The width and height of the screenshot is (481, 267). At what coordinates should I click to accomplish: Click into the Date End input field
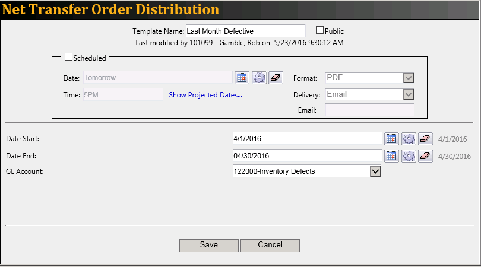click(307, 156)
